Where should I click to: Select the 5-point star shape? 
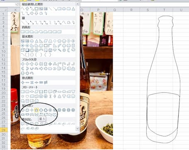click(x=37, y=110)
